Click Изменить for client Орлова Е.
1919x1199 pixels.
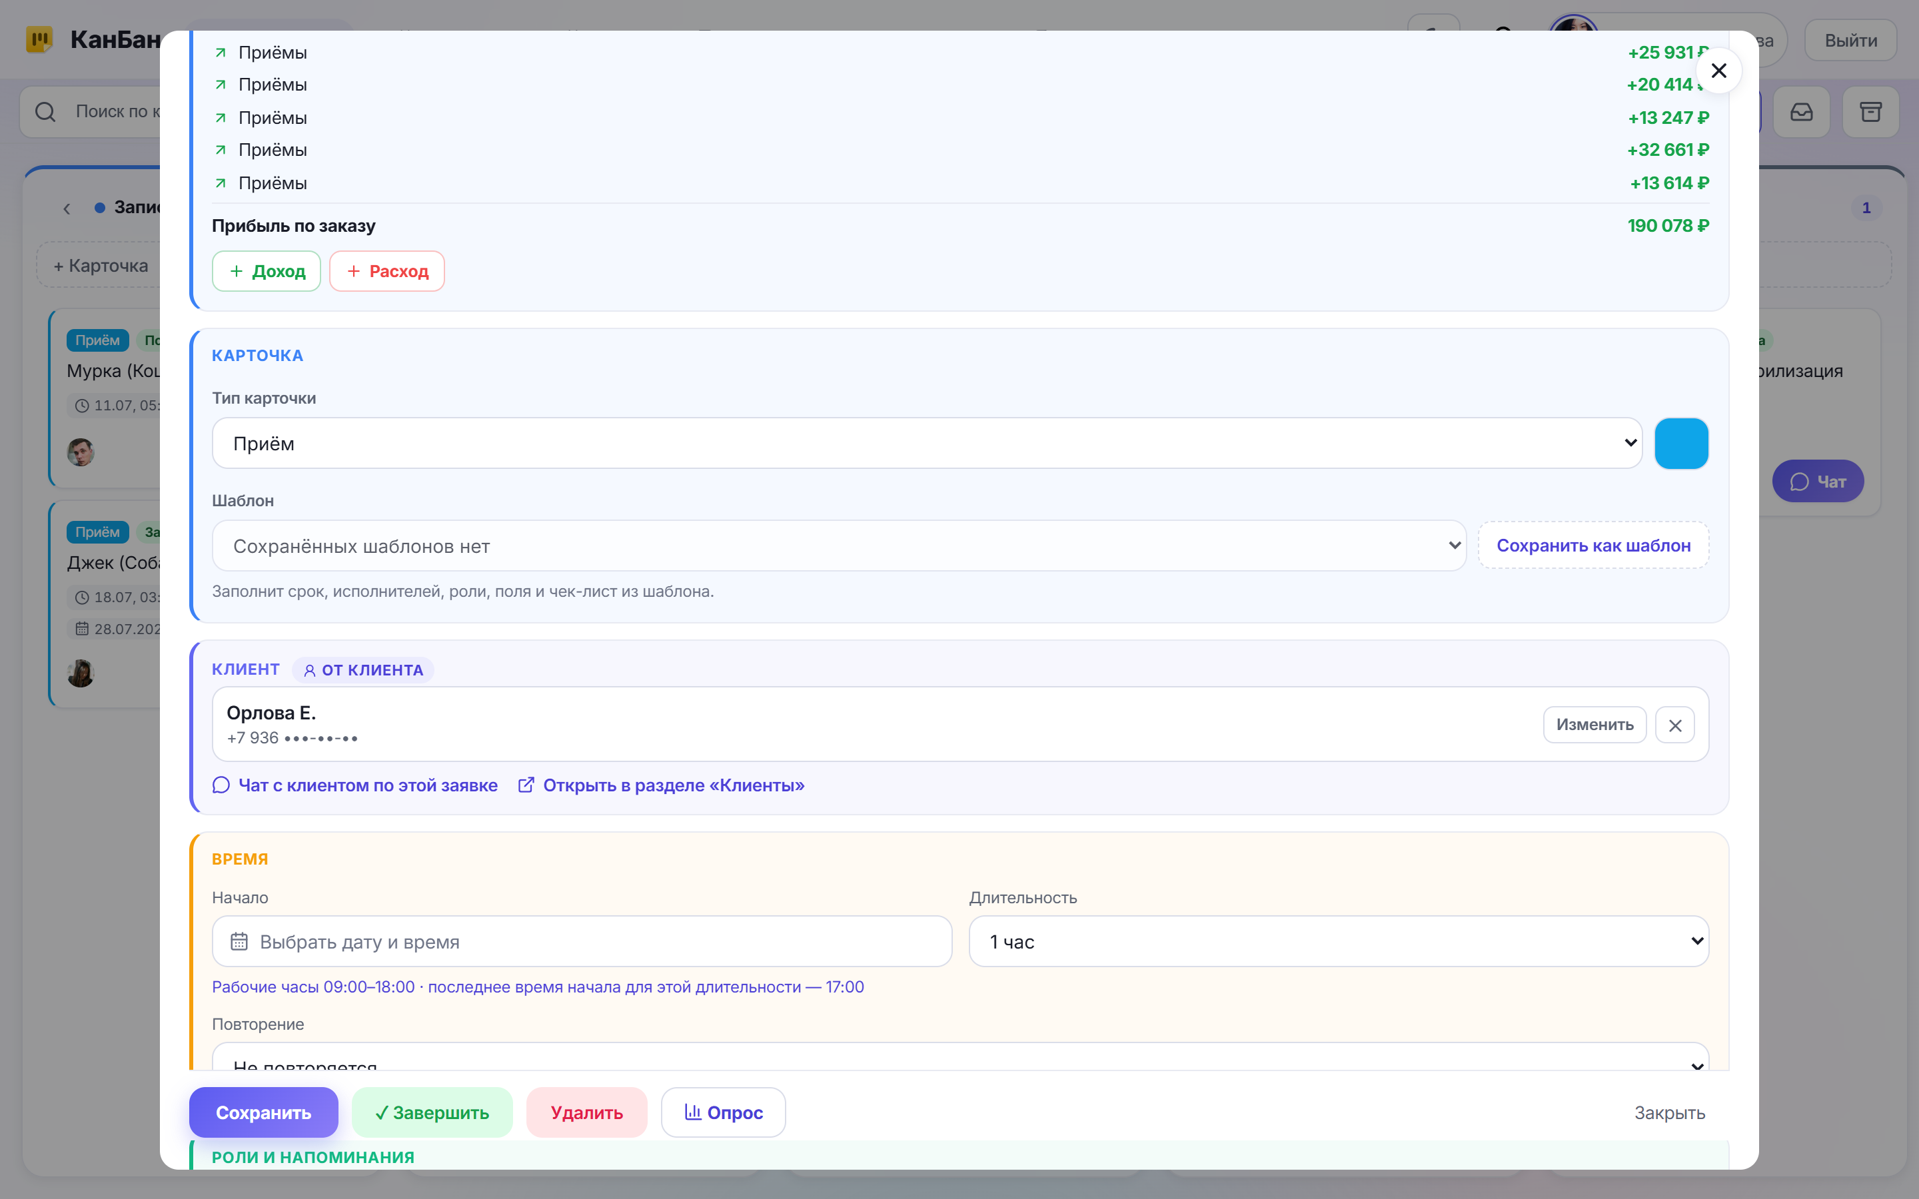pos(1594,725)
